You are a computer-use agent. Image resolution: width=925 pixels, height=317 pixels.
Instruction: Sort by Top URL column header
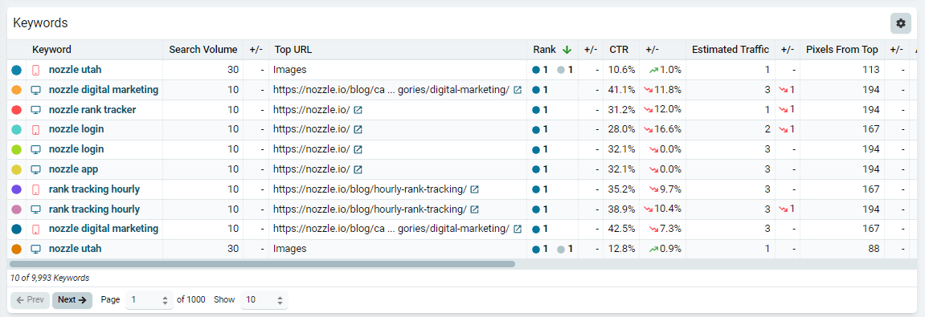pyautogui.click(x=293, y=50)
